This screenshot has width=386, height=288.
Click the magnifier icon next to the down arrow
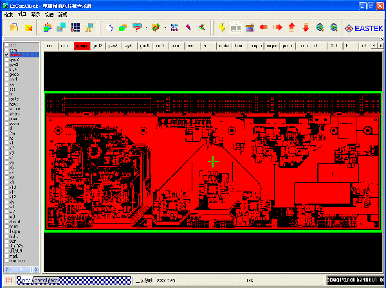coord(320,27)
